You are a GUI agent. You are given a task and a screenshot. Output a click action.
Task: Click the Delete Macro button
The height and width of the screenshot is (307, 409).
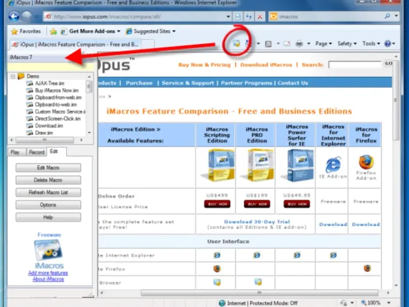[48, 180]
